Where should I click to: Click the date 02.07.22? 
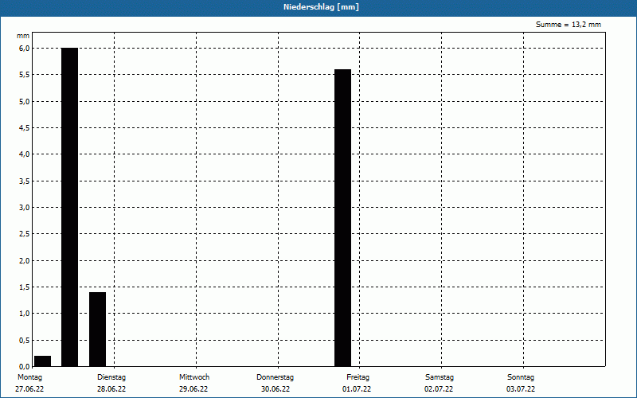(439, 388)
